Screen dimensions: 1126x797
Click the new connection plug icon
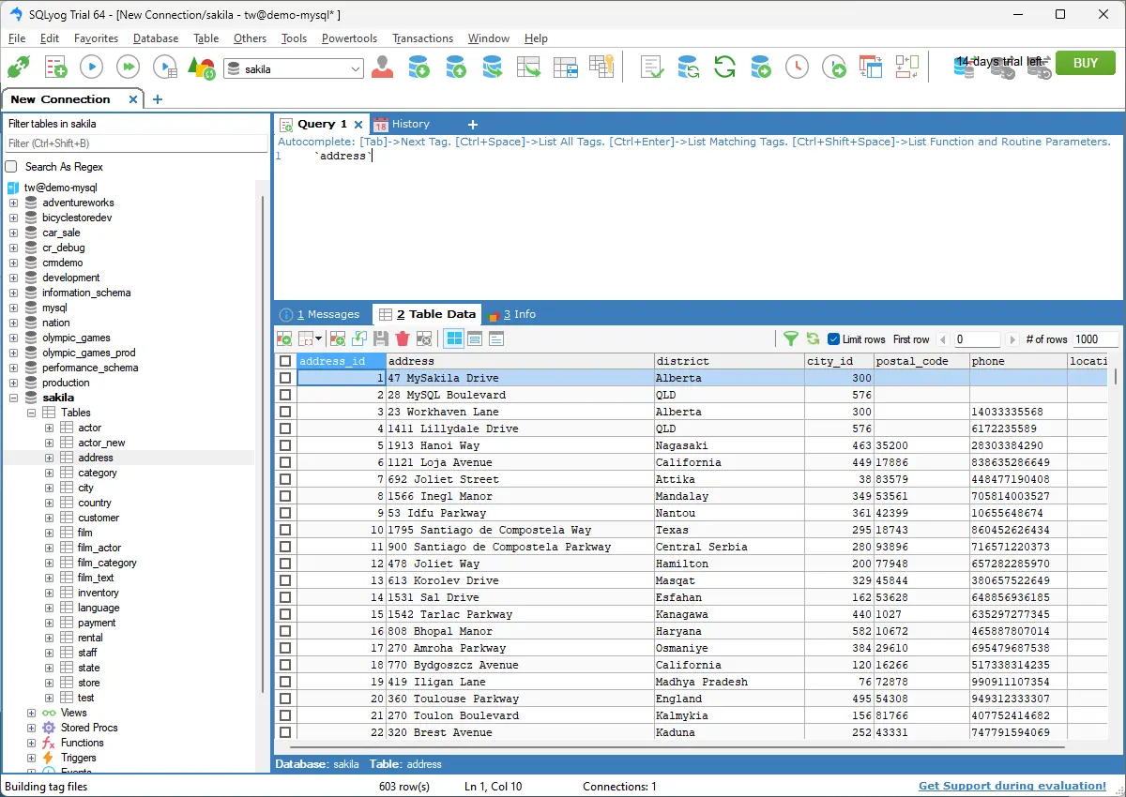click(19, 67)
